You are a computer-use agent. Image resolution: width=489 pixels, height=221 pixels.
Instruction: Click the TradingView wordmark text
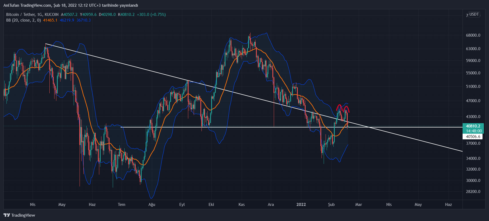click(x=23, y=215)
